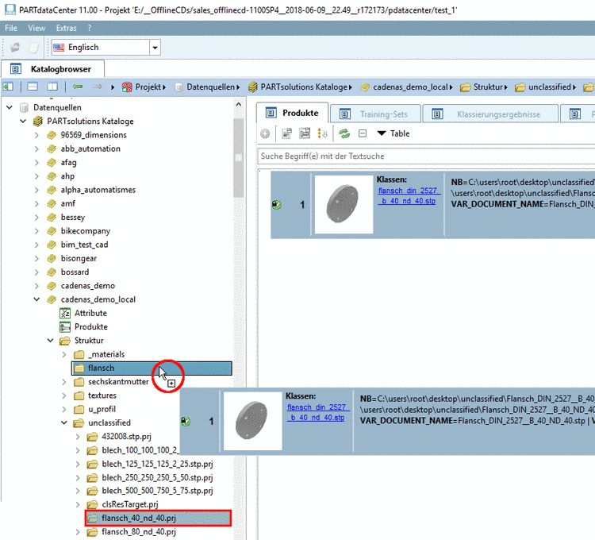Open the Table view dropdown
The height and width of the screenshot is (540, 595).
[x=393, y=133]
